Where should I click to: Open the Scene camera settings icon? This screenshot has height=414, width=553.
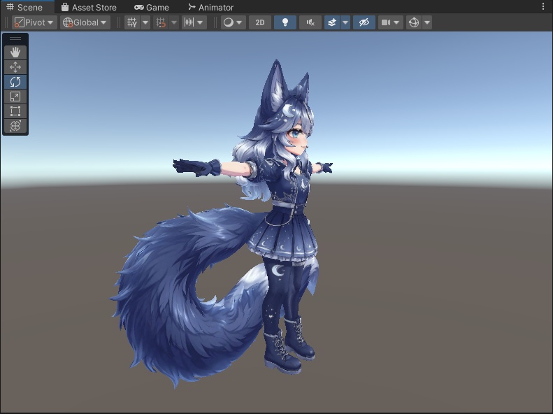tap(385, 22)
